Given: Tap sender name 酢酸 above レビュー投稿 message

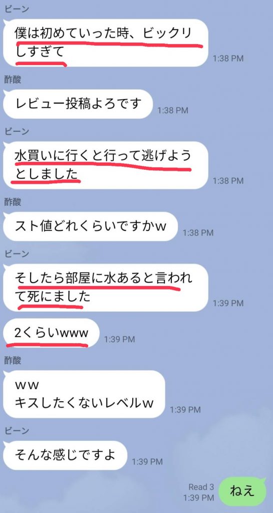Looking at the screenshot, I should point(13,80).
